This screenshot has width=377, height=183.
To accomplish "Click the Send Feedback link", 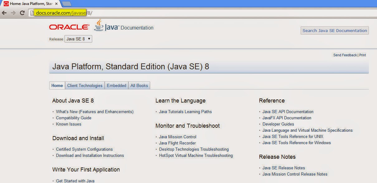I will 345,55.
